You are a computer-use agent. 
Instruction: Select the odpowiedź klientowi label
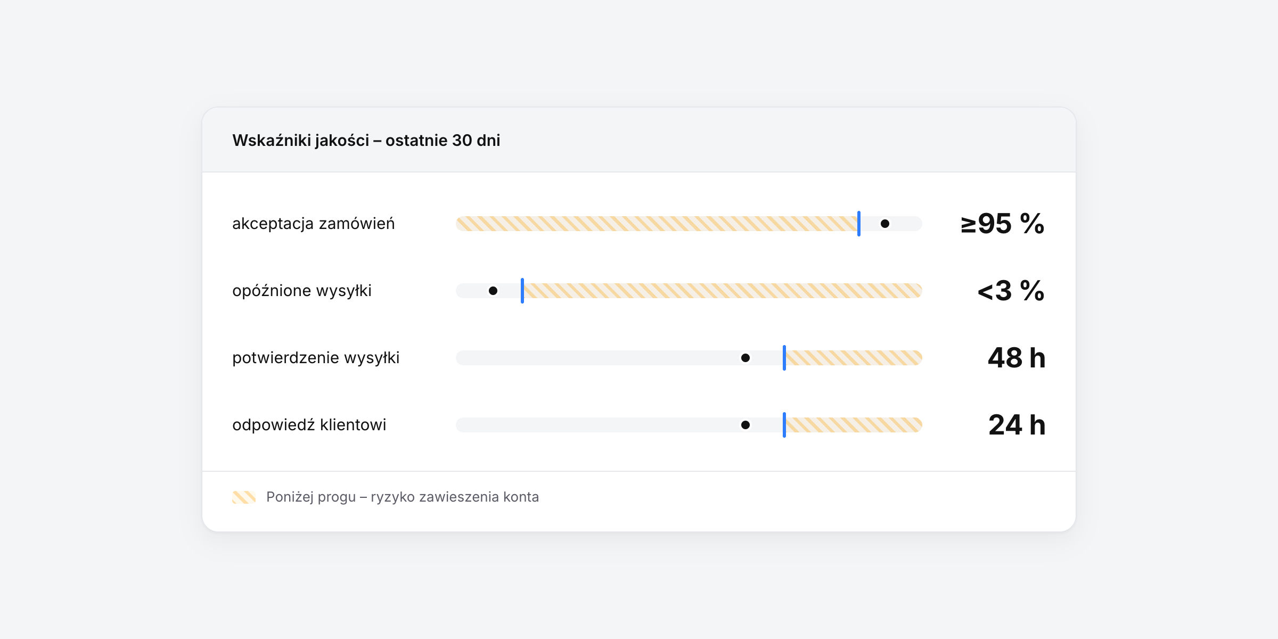309,425
